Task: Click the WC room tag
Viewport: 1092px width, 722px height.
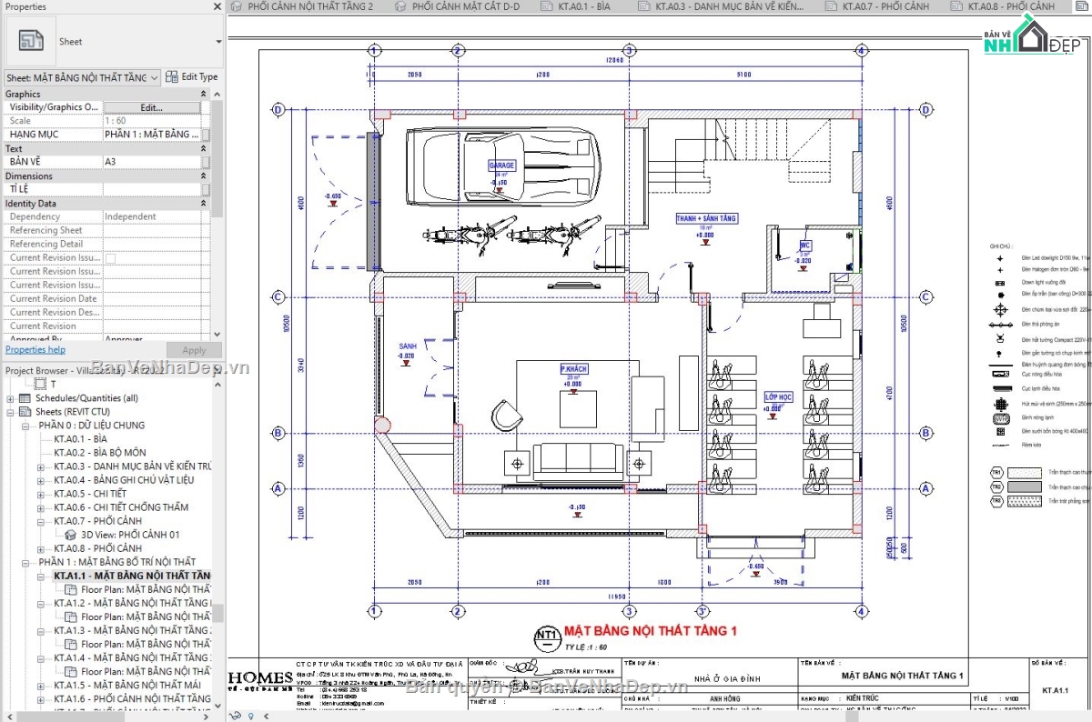Action: click(805, 246)
